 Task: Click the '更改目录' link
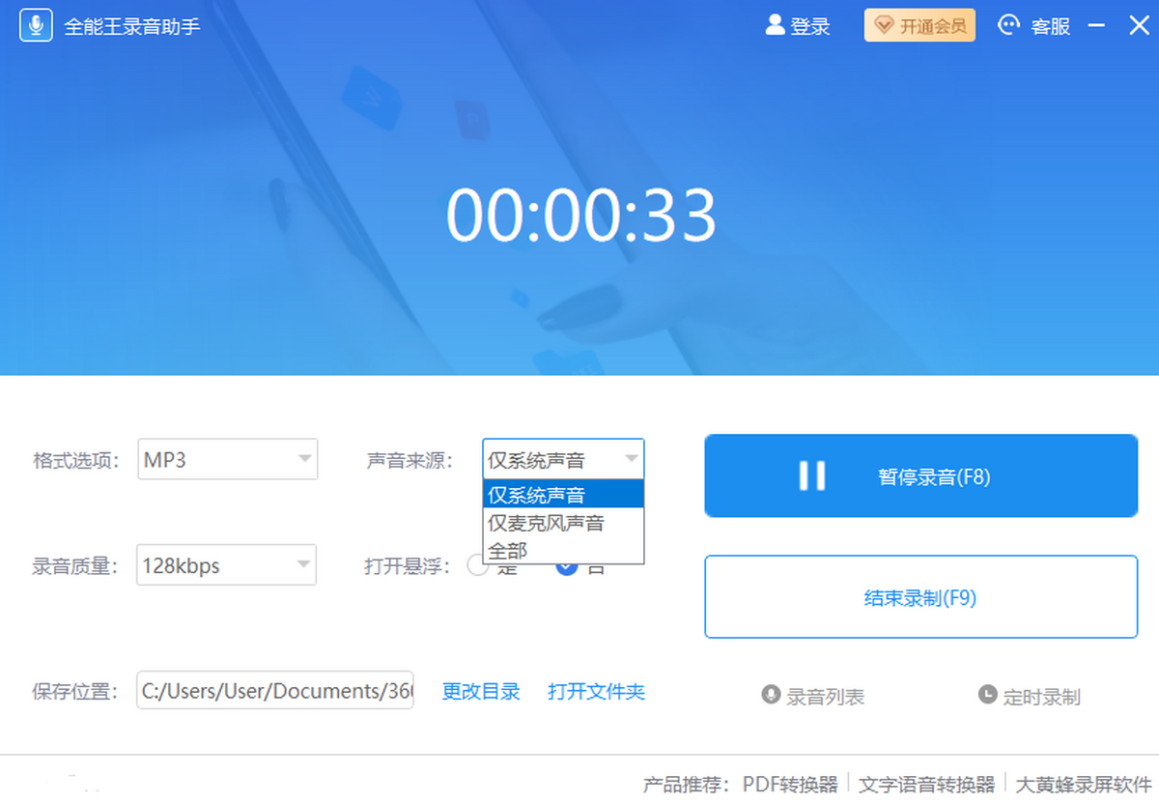tap(481, 692)
